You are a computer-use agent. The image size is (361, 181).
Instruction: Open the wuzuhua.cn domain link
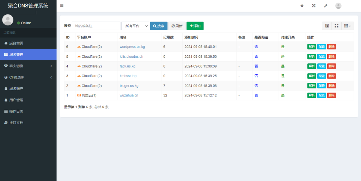click(x=129, y=95)
